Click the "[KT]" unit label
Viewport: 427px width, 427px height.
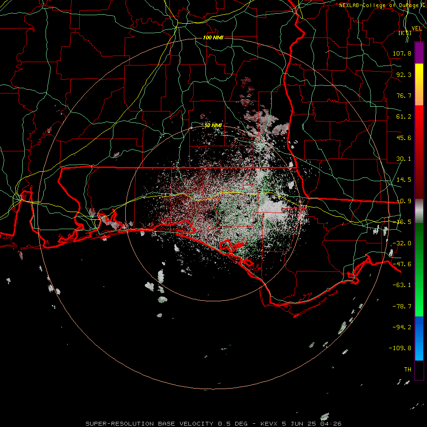(405, 33)
